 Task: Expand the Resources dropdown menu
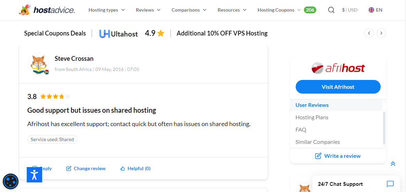(232, 10)
